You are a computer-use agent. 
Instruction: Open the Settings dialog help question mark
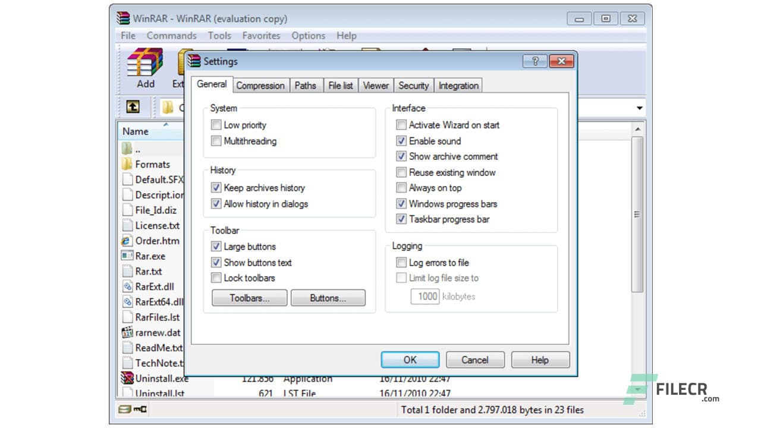(534, 61)
